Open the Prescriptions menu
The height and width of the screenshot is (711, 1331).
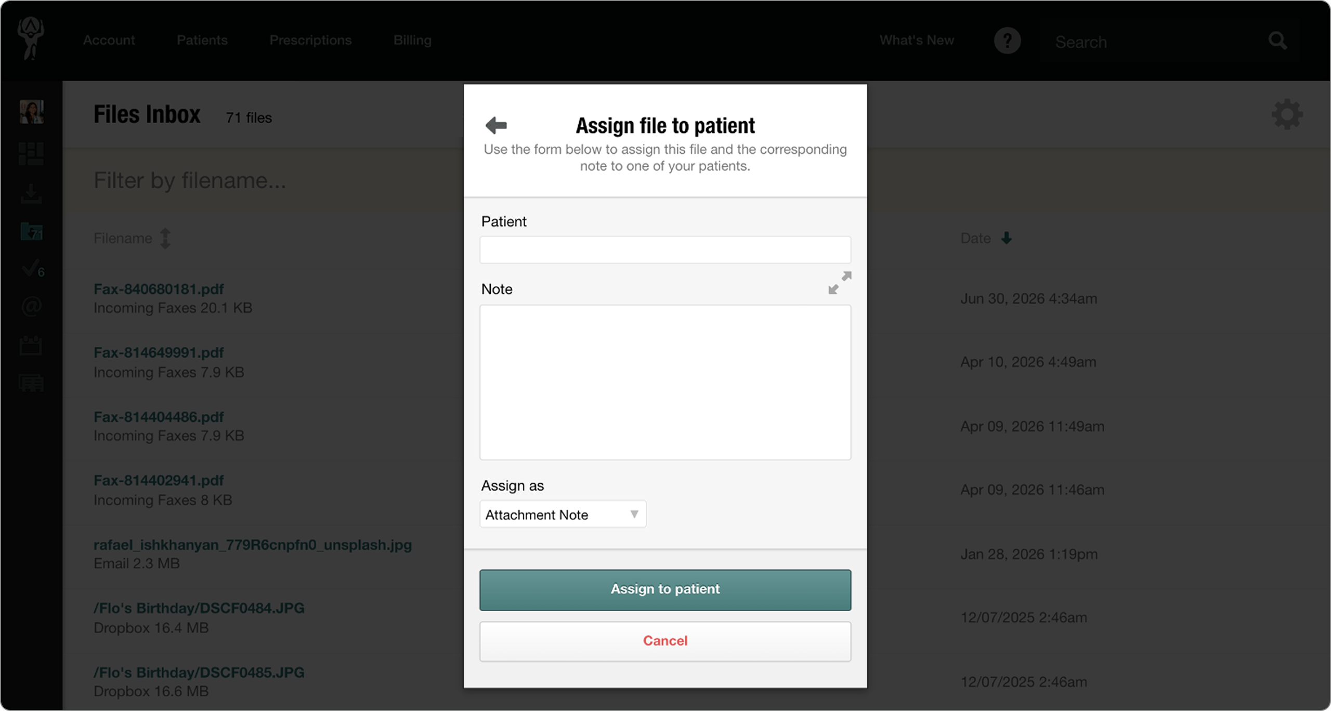click(310, 40)
